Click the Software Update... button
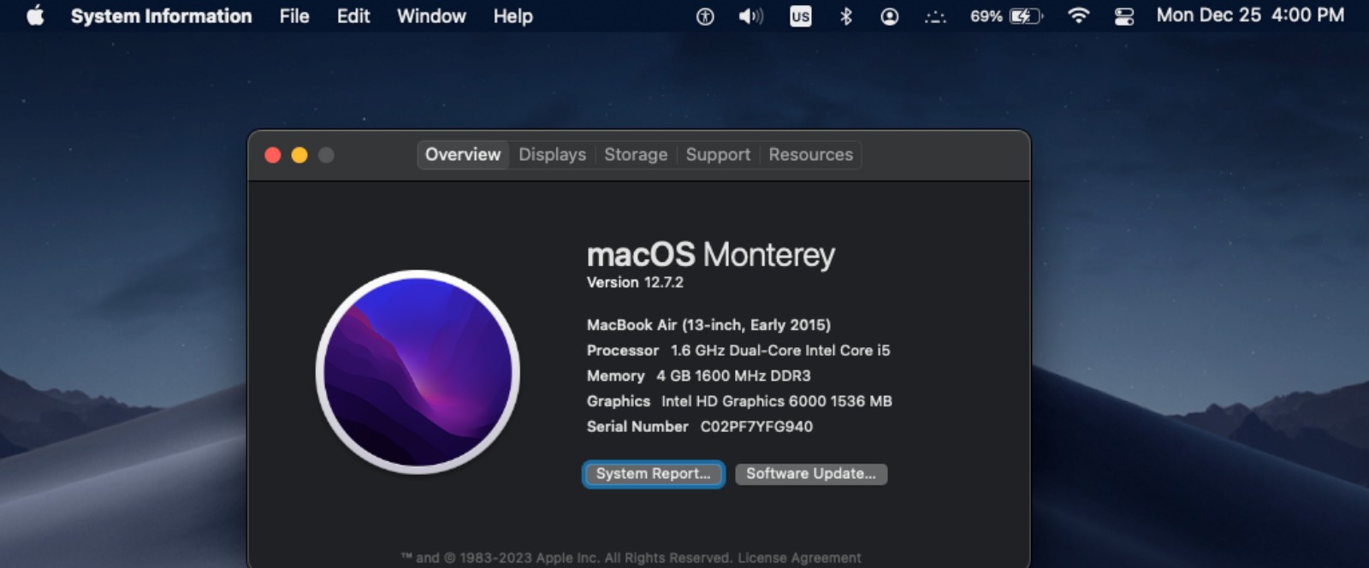Viewport: 1369px width, 568px height. coord(811,474)
